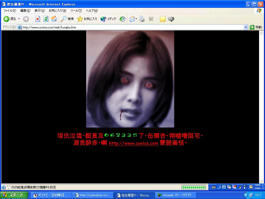The width and height of the screenshot is (265, 199).
Task: Go back with the 戻る button
Action: pos(10,19)
